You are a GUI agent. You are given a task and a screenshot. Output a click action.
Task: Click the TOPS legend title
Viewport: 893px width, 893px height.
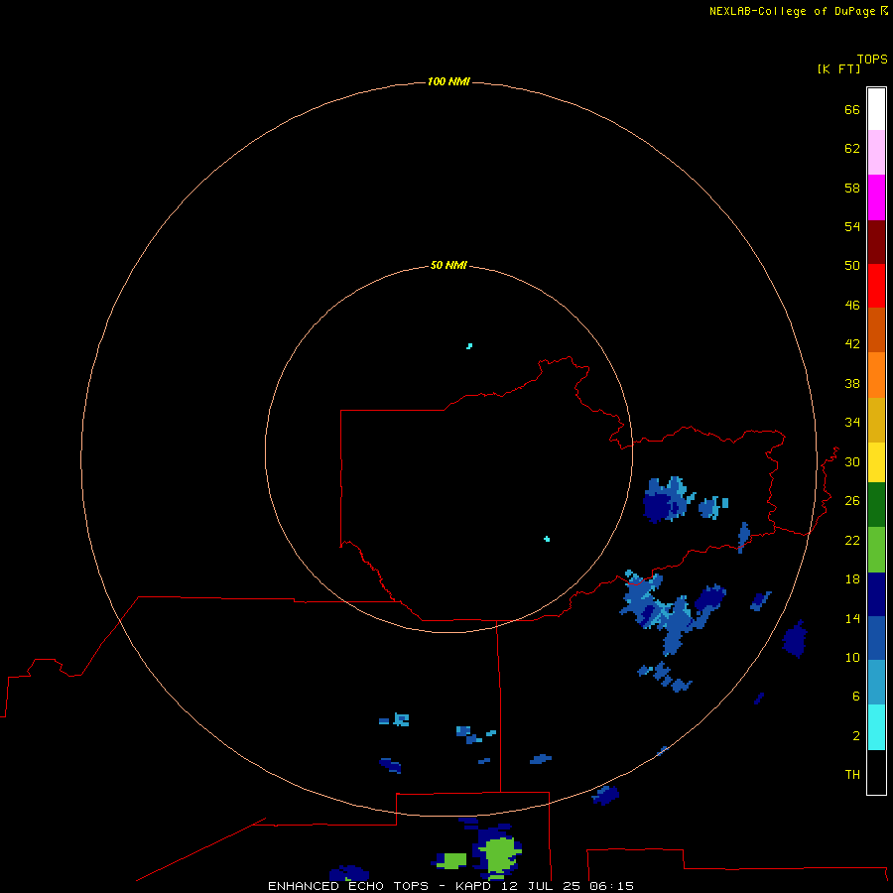click(x=872, y=60)
